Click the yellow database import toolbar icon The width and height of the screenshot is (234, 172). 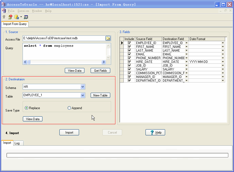point(17,17)
